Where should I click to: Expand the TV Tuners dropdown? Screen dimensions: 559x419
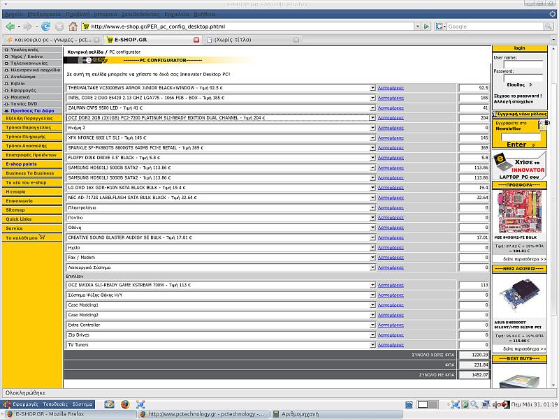(372, 345)
